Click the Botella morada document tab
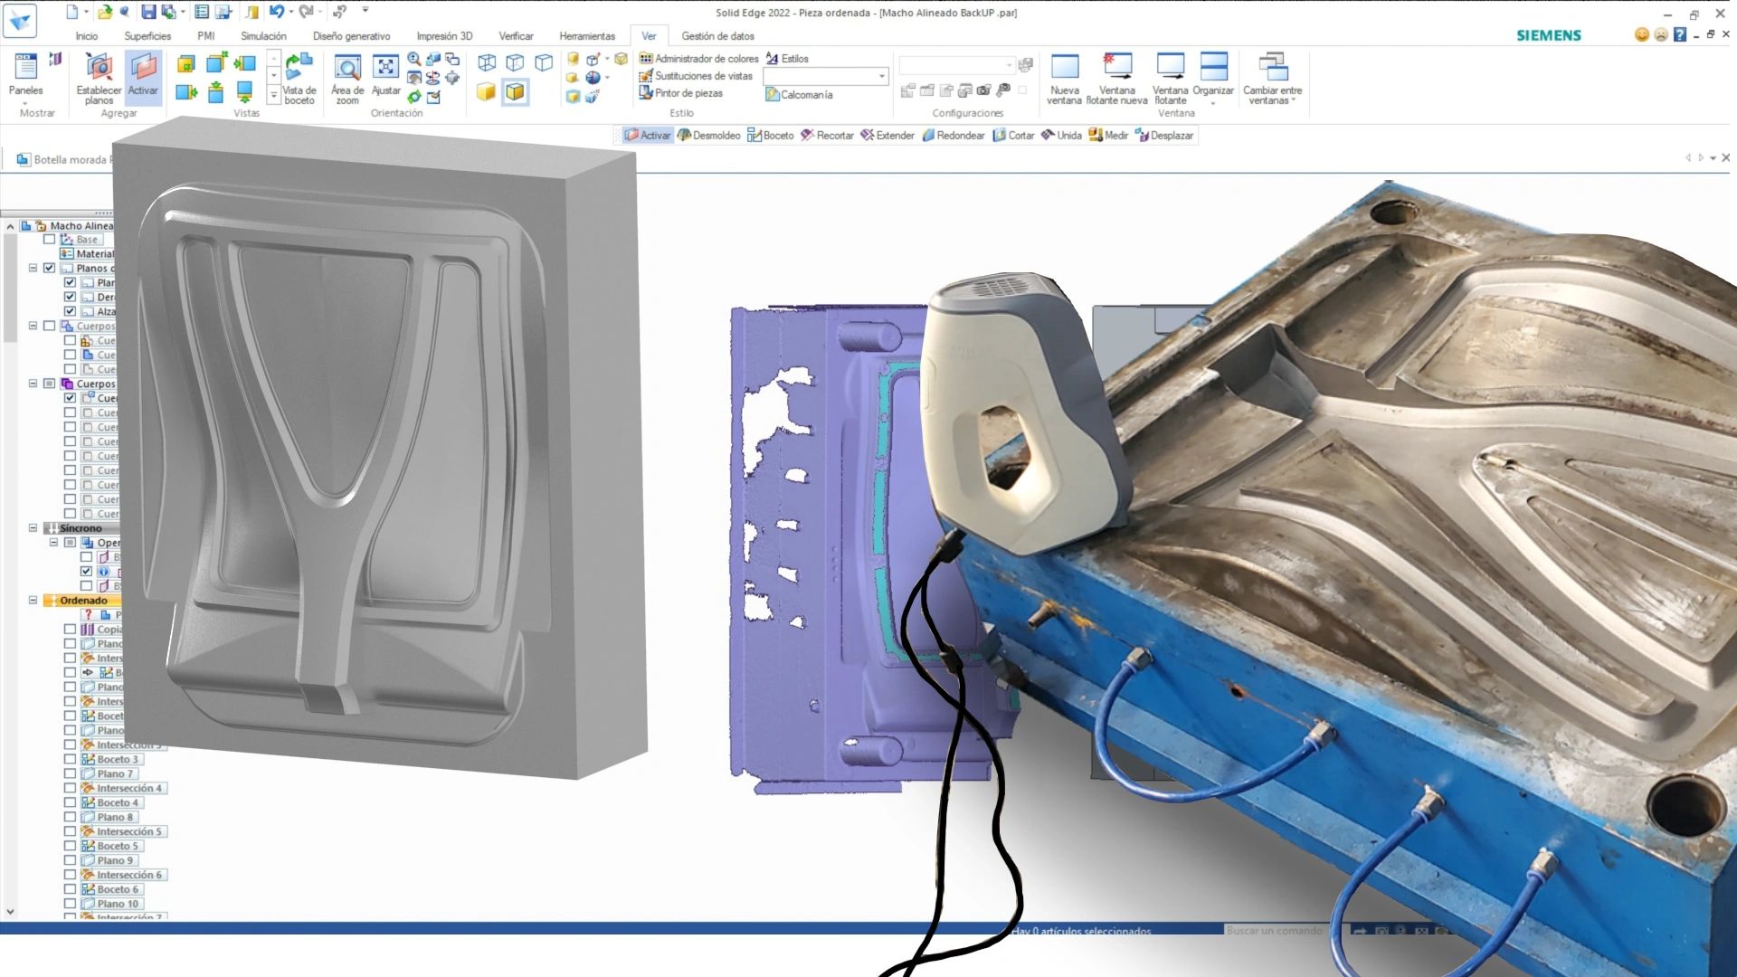 pos(65,159)
